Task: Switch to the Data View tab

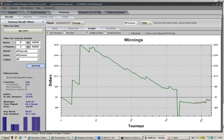Action: pyautogui.click(x=73, y=28)
